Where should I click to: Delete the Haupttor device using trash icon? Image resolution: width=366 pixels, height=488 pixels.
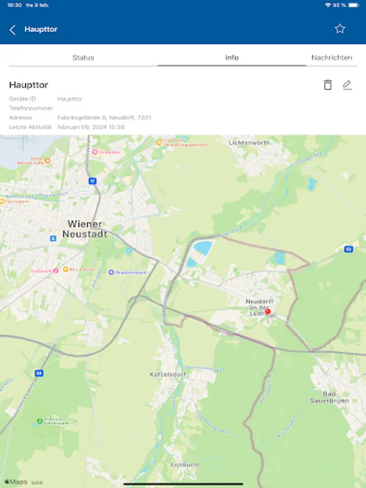[x=328, y=85]
